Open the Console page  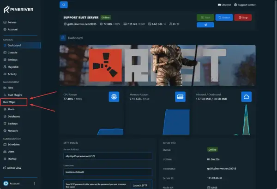[11, 53]
